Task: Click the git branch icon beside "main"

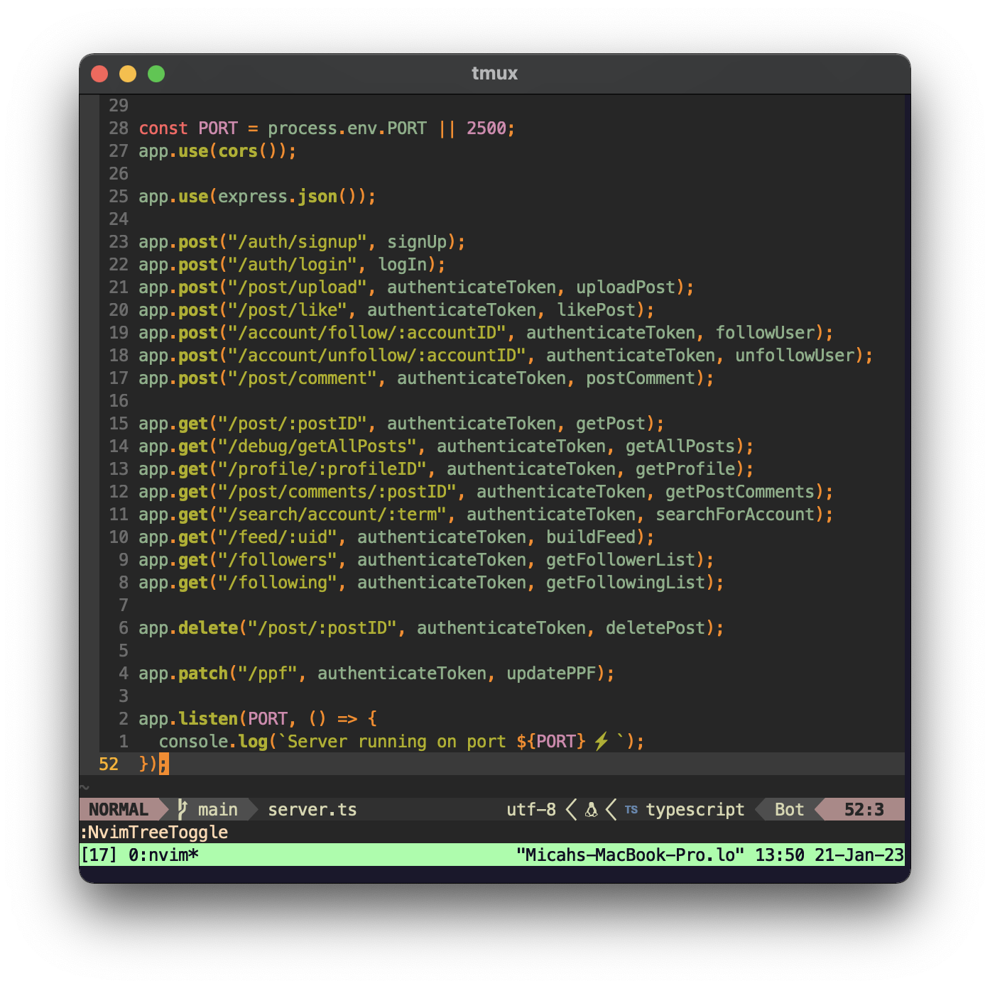Action: (x=182, y=809)
